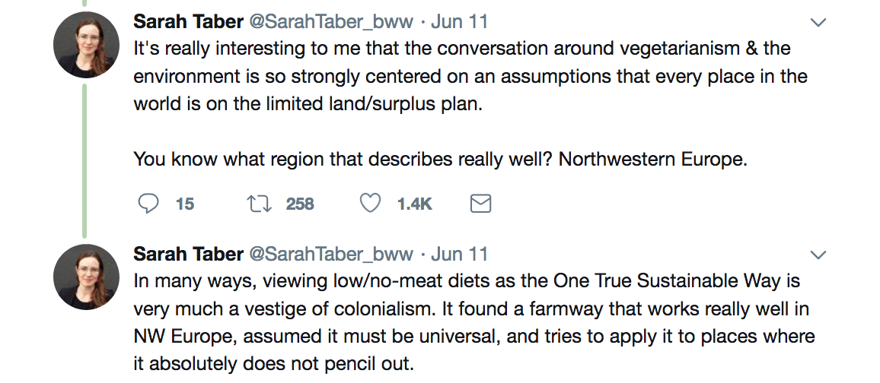880x383 pixels.
Task: Click the Sarah Taber name on first tweet
Action: 188,22
